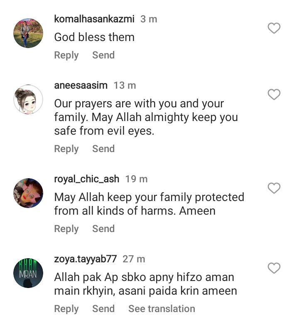Screen dimensions: 299x322
Task: Reply to the 'God bless them' comment
Action: 66,56
